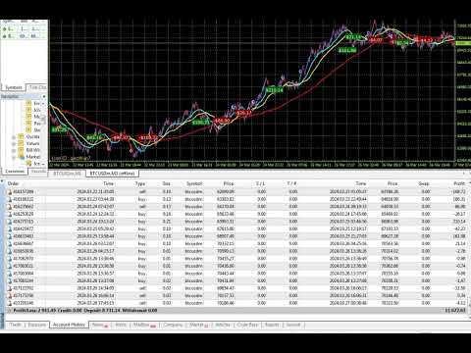This screenshot has width=471, height=353.
Task: Click the order icon in the -26.17 profit row
Action: (10, 214)
